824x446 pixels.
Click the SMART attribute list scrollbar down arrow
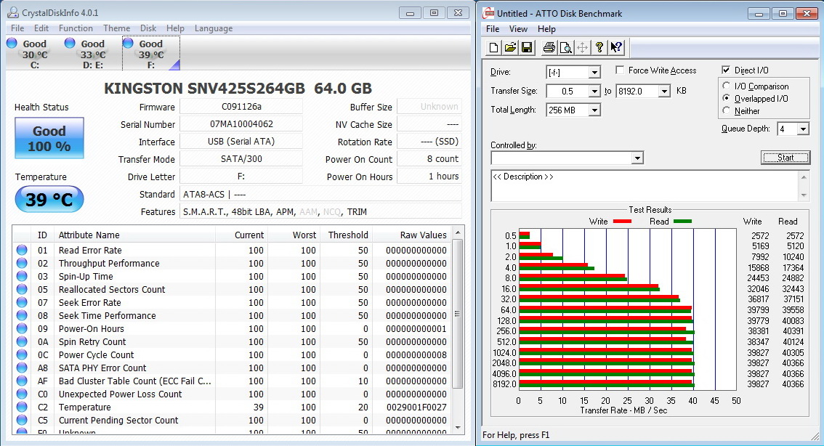pos(457,428)
